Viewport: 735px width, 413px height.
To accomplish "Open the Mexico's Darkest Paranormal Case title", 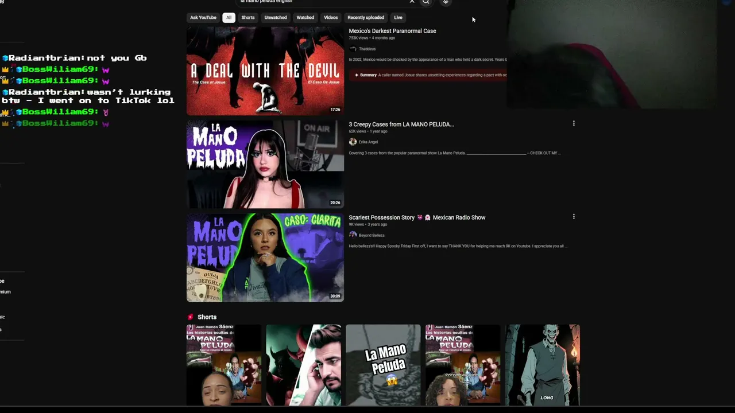I will coord(392,31).
